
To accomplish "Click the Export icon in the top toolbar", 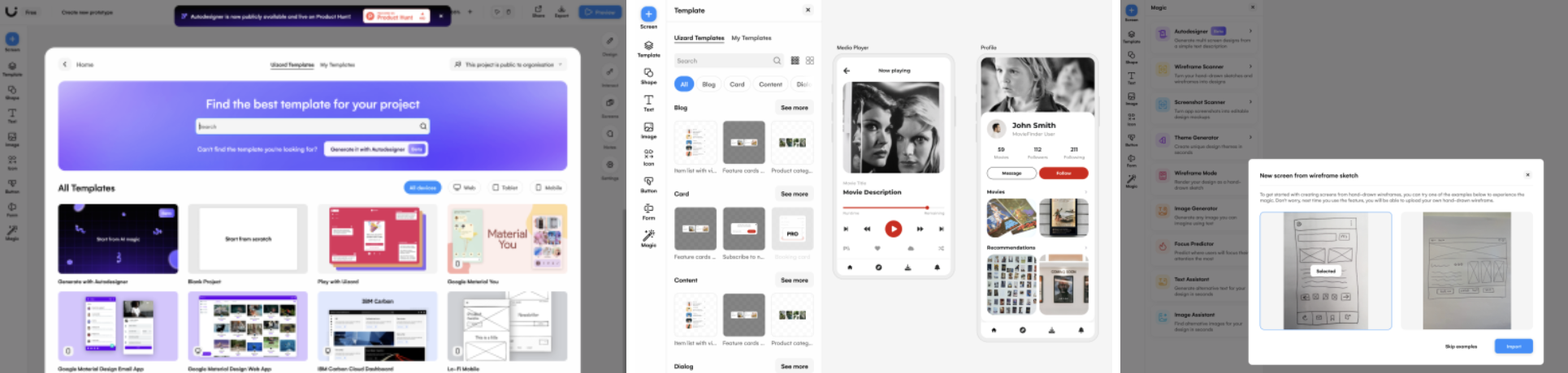I will click(561, 11).
